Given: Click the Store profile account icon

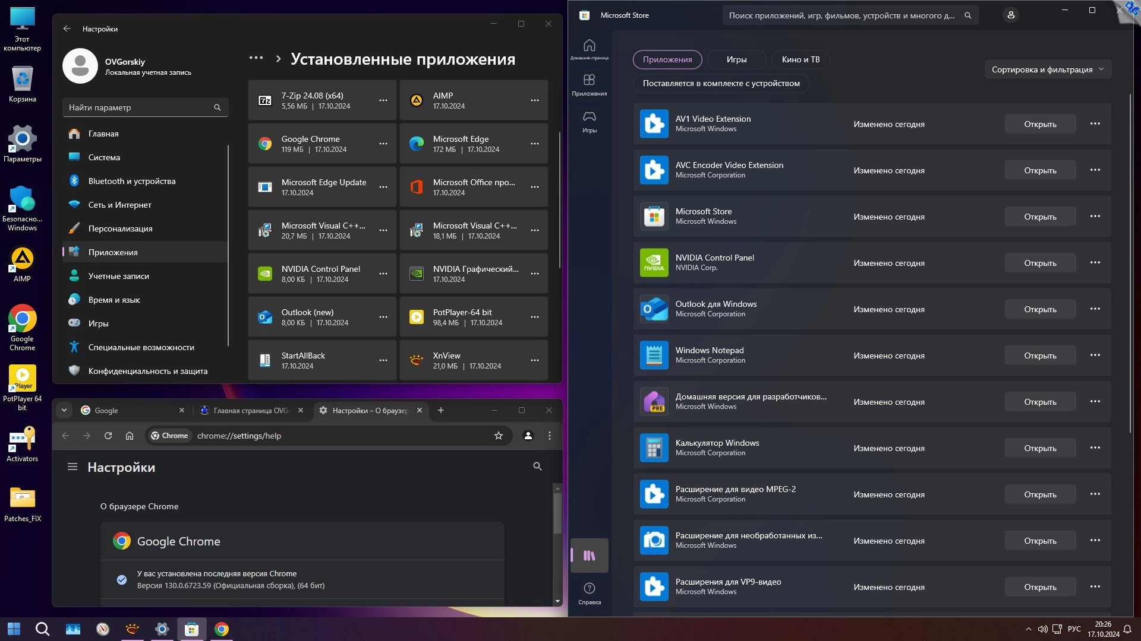Looking at the screenshot, I should click(1010, 15).
